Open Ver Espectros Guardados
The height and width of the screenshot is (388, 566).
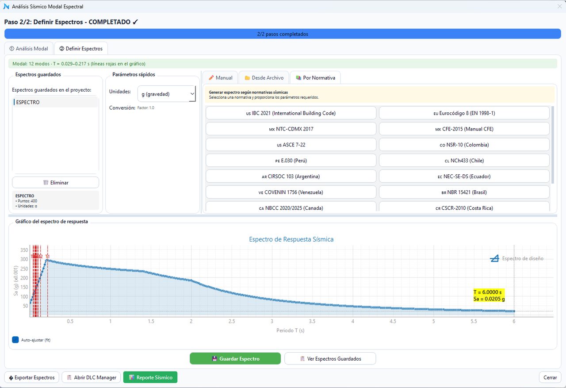[330, 358]
